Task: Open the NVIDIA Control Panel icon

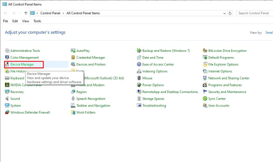Action: [7, 85]
